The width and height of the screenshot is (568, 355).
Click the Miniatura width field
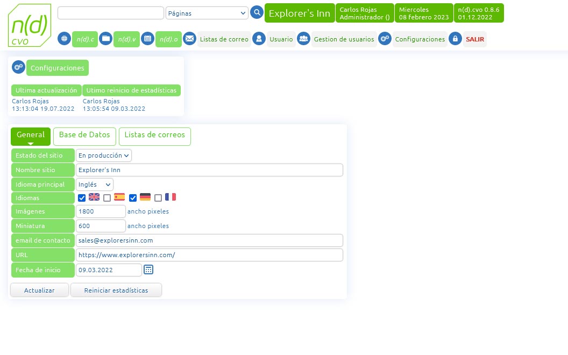pyautogui.click(x=101, y=226)
